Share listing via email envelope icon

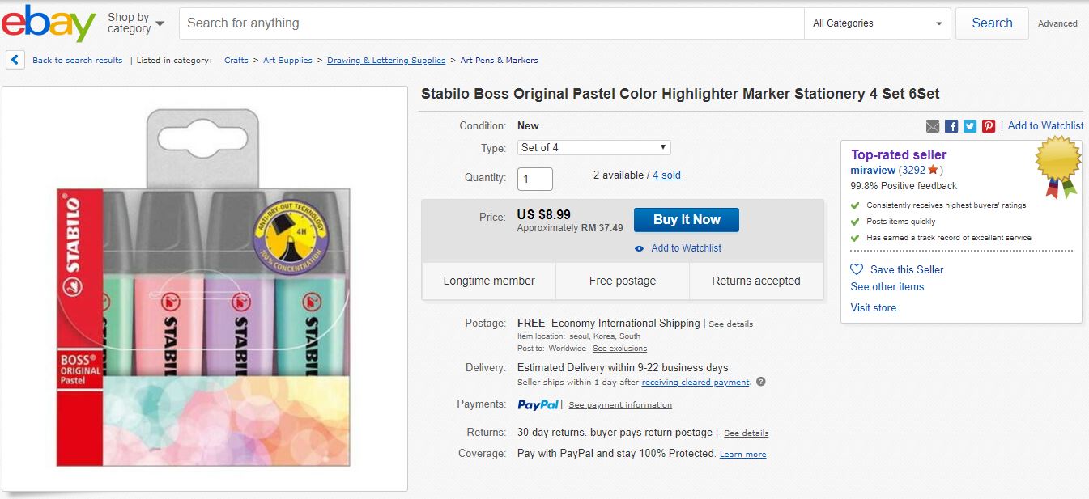pos(933,126)
